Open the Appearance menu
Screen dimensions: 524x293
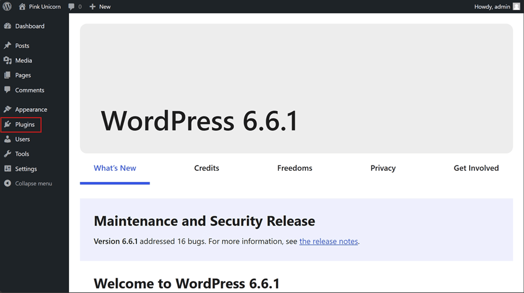[31, 109]
